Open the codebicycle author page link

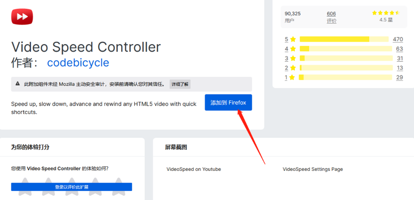(x=78, y=62)
